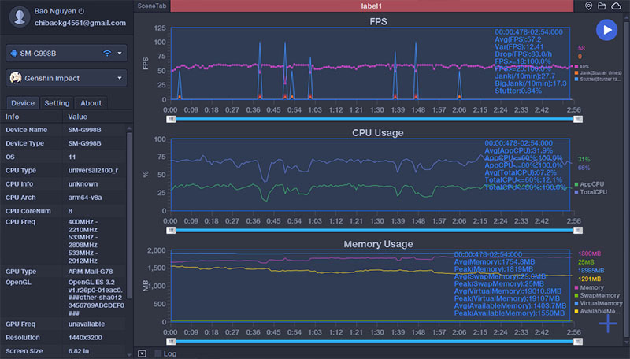This screenshot has width=630, height=359.
Task: Toggle the Log checkbox
Action: [x=158, y=353]
